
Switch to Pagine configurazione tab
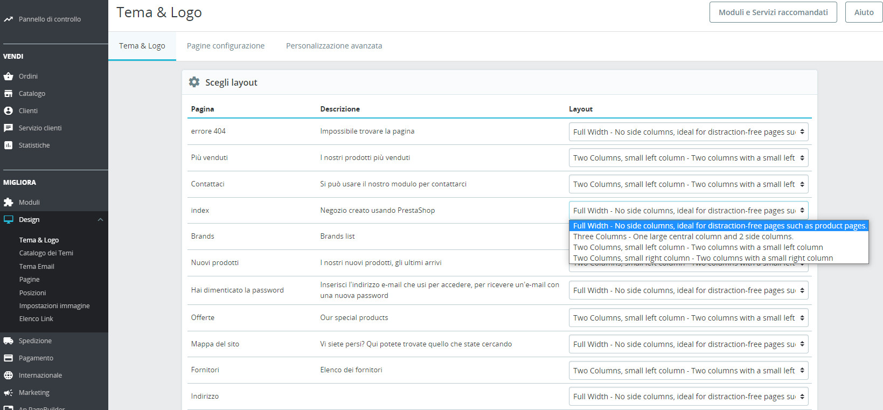[225, 46]
